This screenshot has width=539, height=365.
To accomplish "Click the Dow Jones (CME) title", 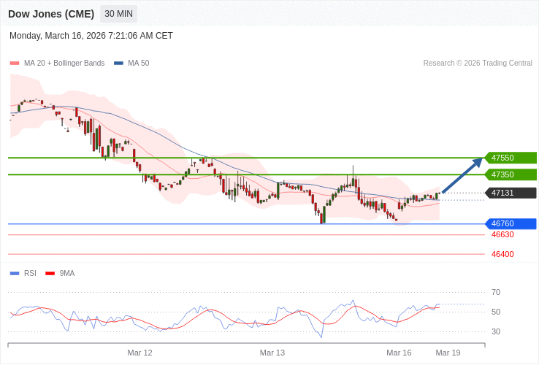I will pyautogui.click(x=51, y=14).
